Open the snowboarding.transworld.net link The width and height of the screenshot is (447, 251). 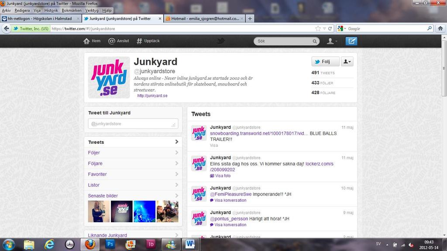(x=259, y=133)
